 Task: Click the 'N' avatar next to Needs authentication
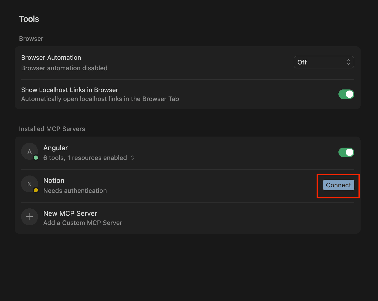[30, 184]
